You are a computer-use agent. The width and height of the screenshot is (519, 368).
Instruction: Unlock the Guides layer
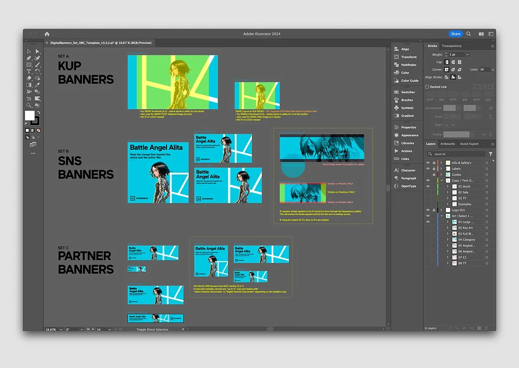(x=434, y=174)
